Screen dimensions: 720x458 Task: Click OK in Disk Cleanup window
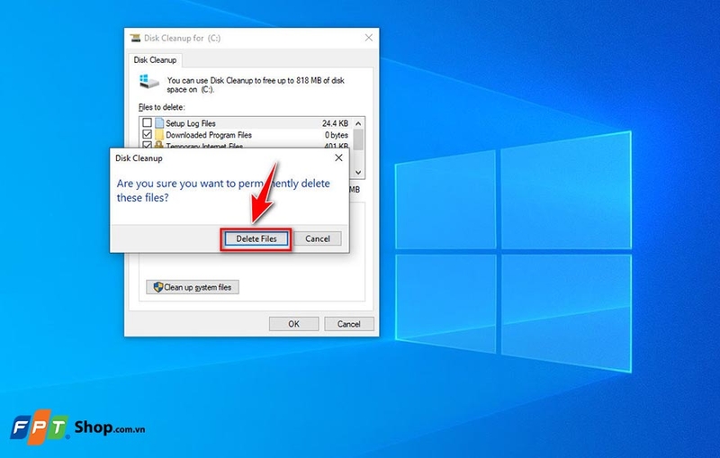(294, 324)
